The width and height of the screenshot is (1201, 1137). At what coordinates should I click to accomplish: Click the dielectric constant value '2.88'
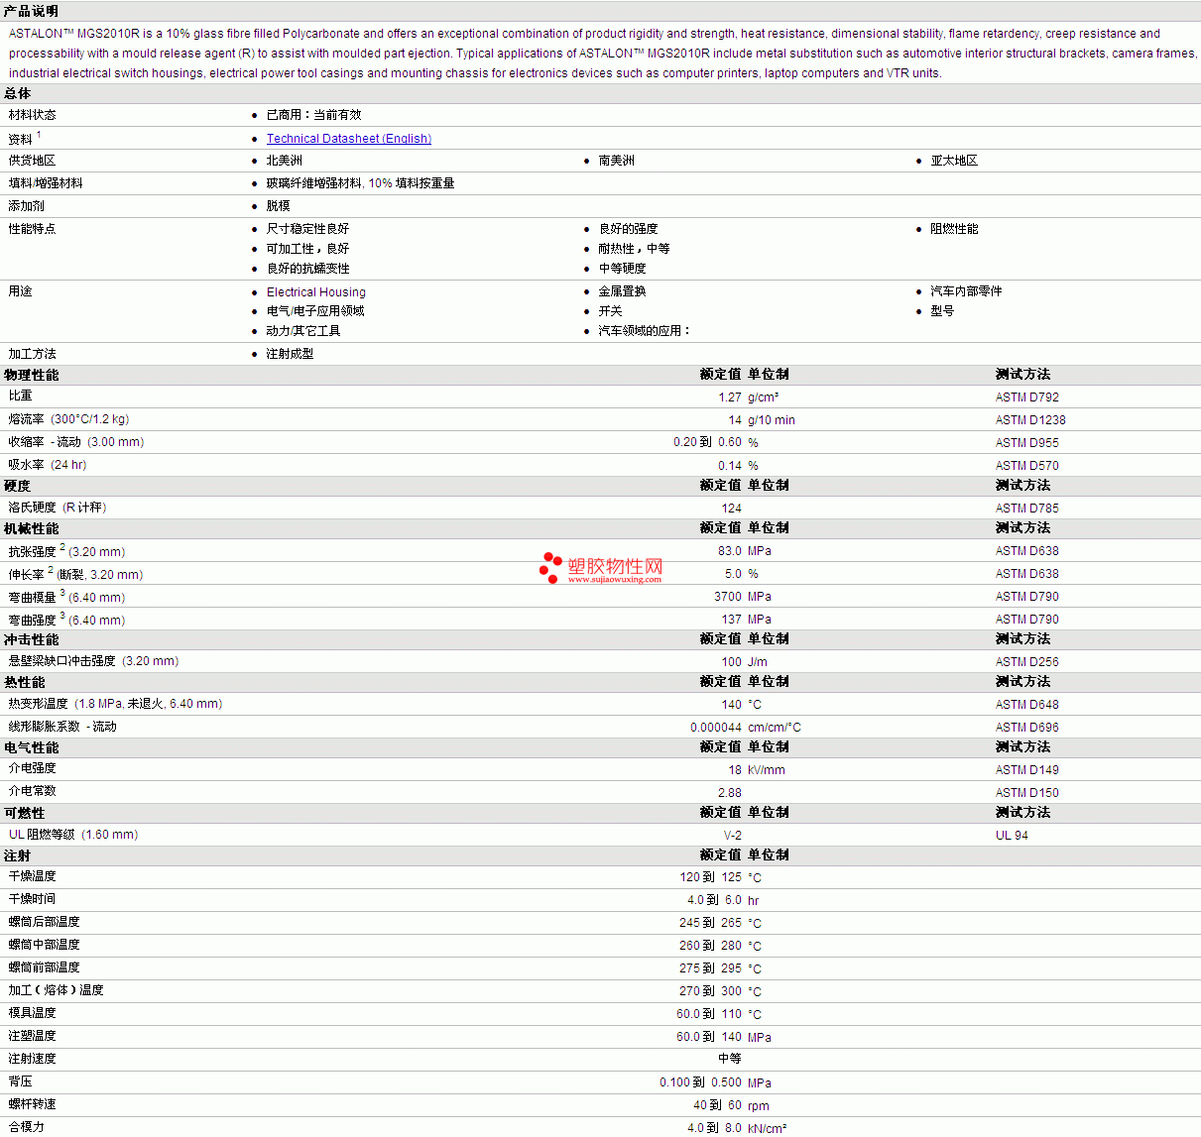(x=730, y=793)
